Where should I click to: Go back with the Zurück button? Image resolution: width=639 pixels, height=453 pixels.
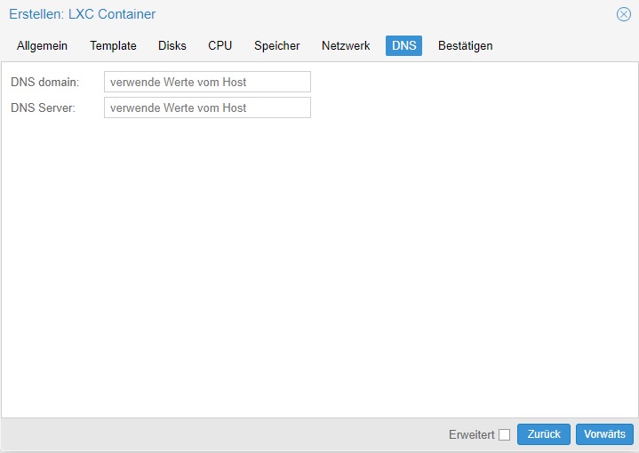click(x=544, y=434)
